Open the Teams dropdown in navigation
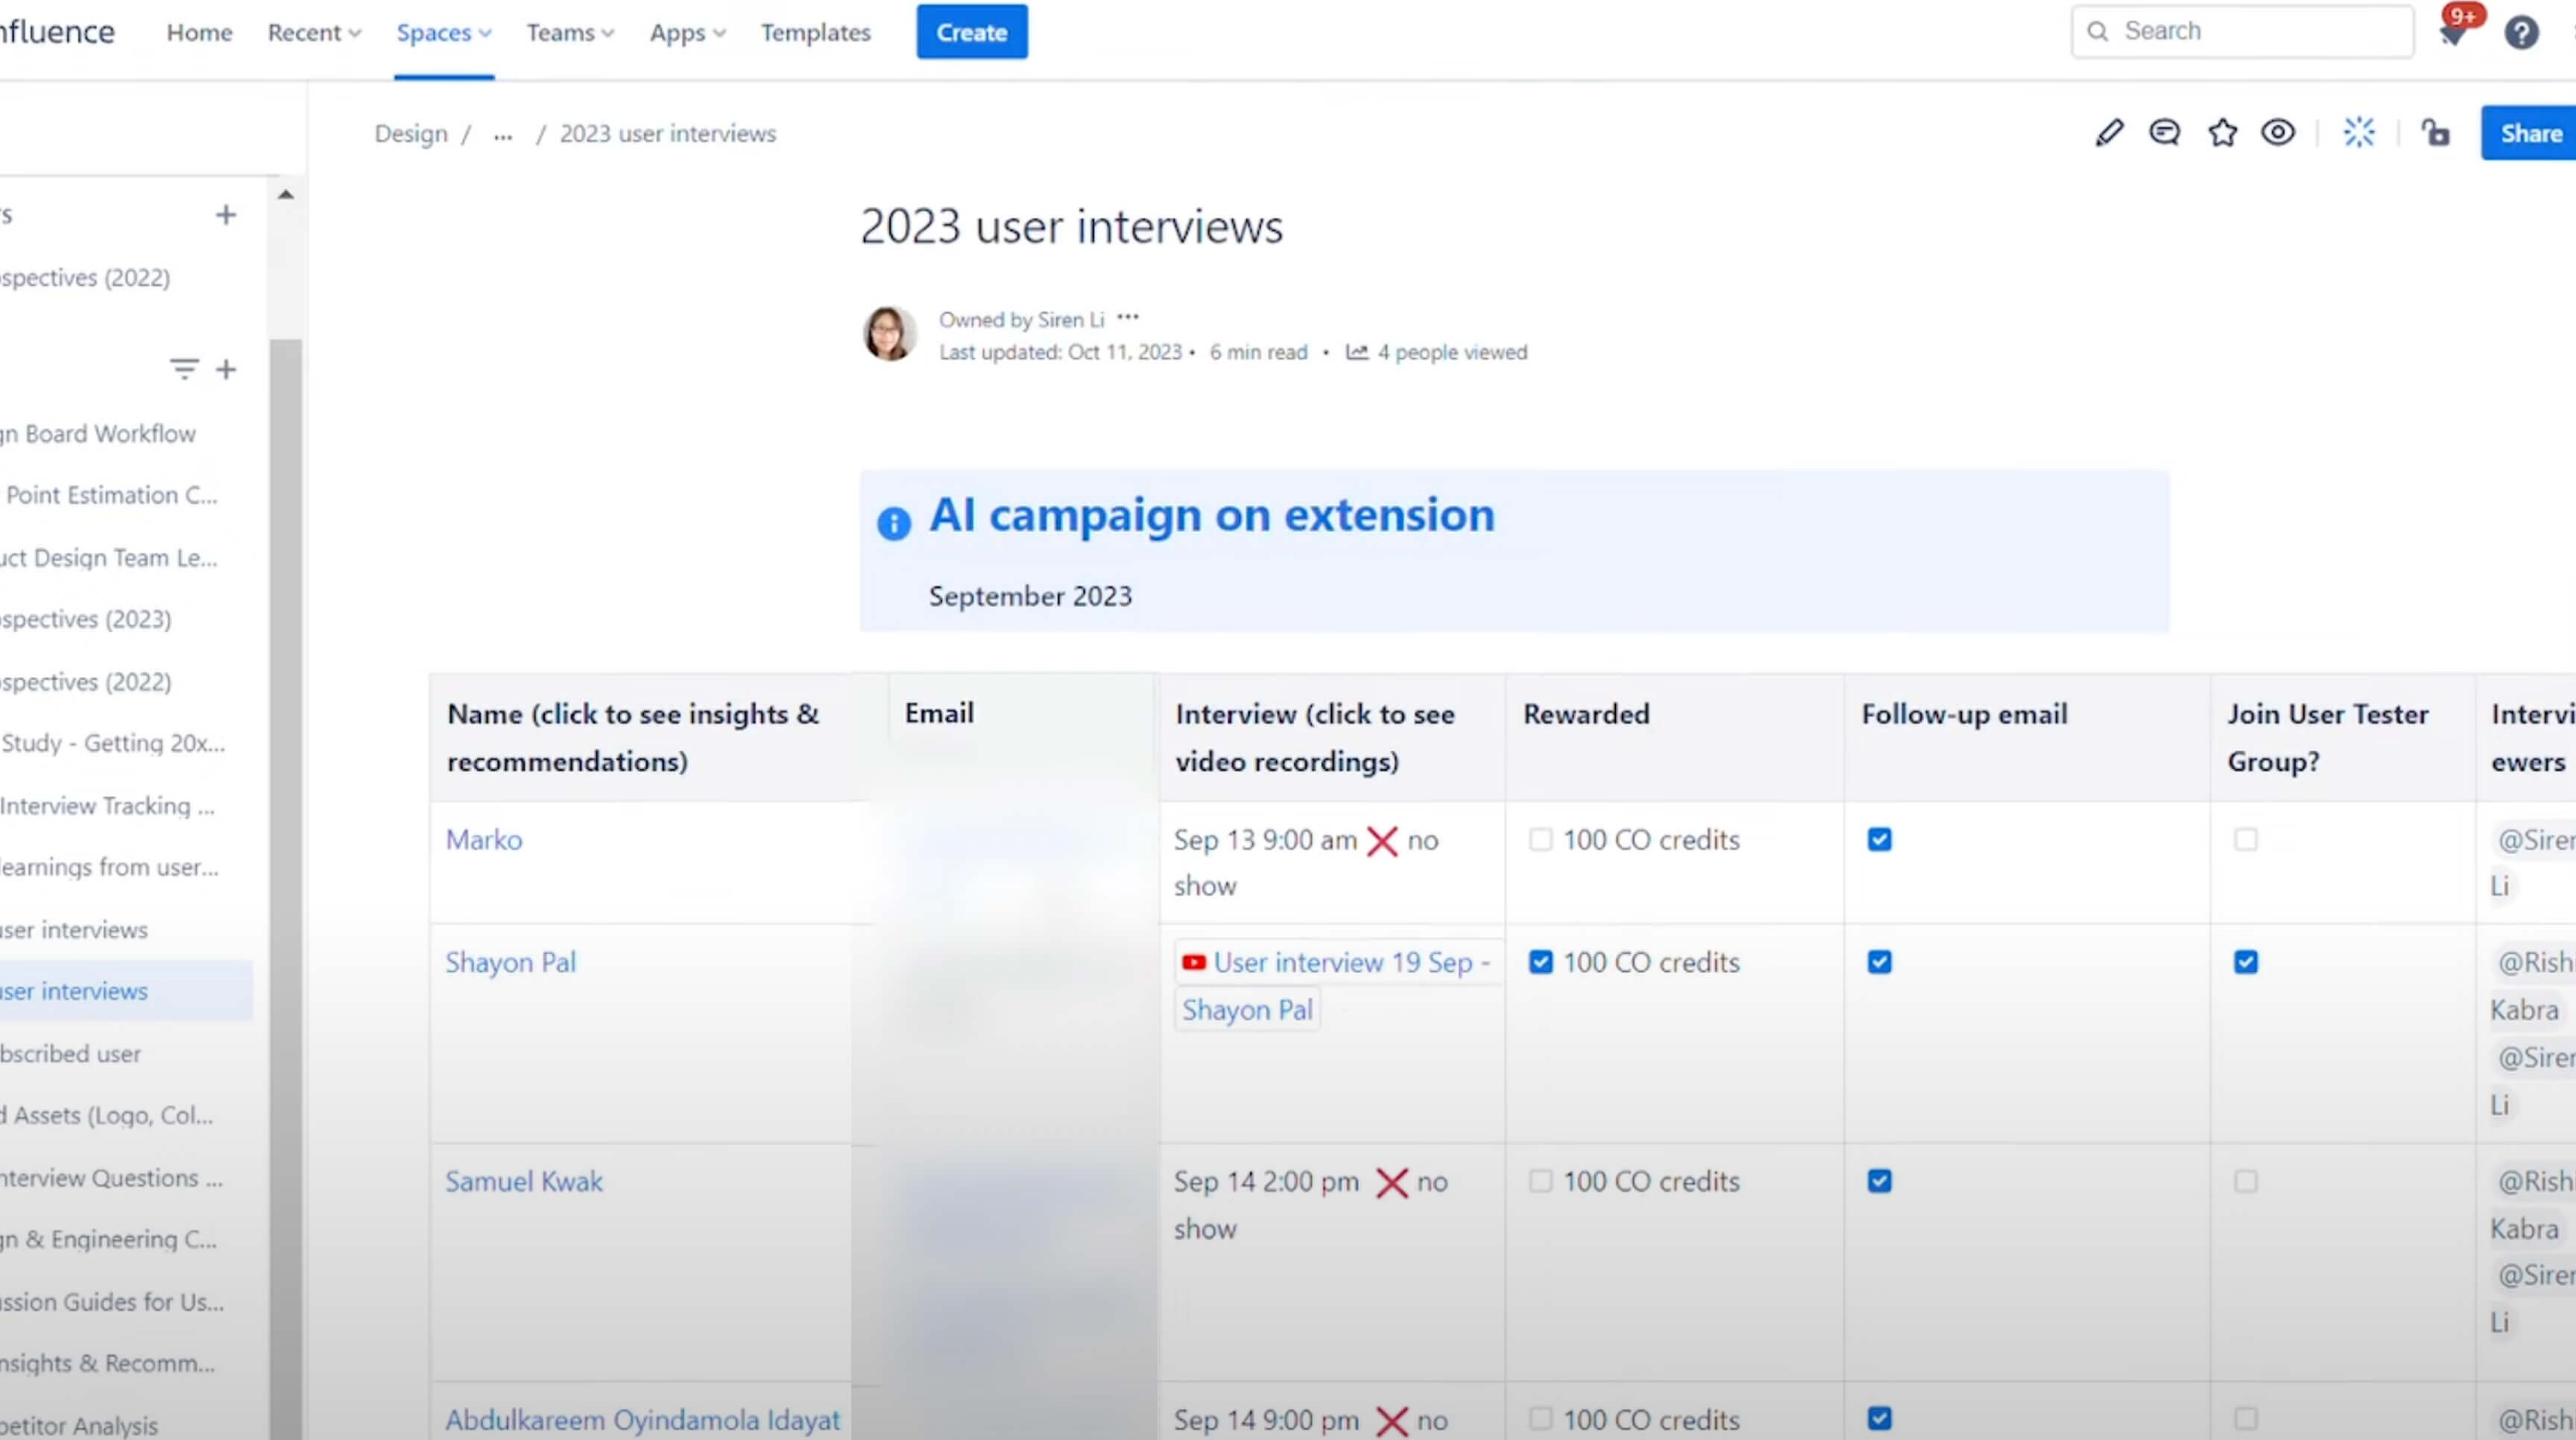Viewport: 2576px width, 1440px height. click(x=570, y=33)
